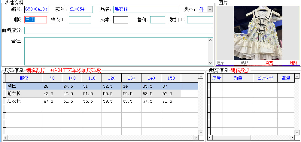Click the 公斤/米 column header
This screenshot has height=142, width=301.
(x=265, y=78)
